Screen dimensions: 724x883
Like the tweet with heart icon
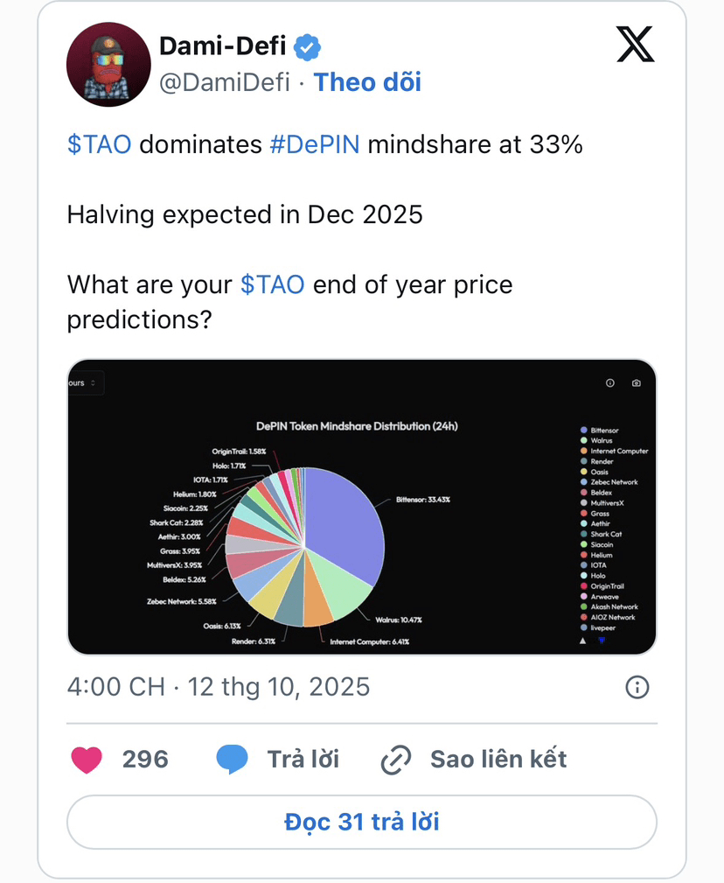(x=87, y=759)
